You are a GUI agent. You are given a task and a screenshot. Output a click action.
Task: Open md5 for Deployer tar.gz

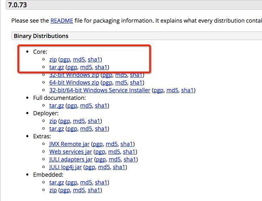(x=86, y=129)
